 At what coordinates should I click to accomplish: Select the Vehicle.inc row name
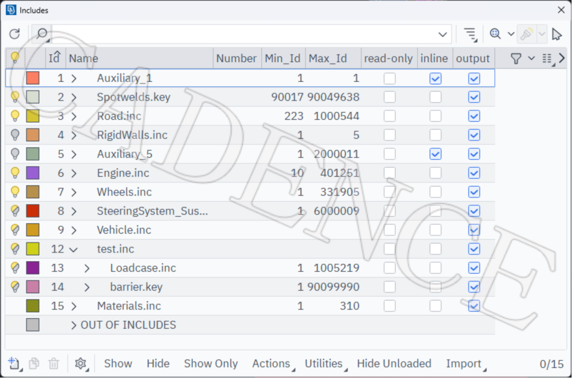(124, 230)
